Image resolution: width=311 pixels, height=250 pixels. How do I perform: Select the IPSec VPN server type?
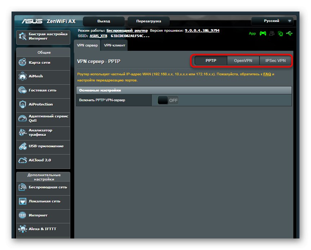coord(275,61)
